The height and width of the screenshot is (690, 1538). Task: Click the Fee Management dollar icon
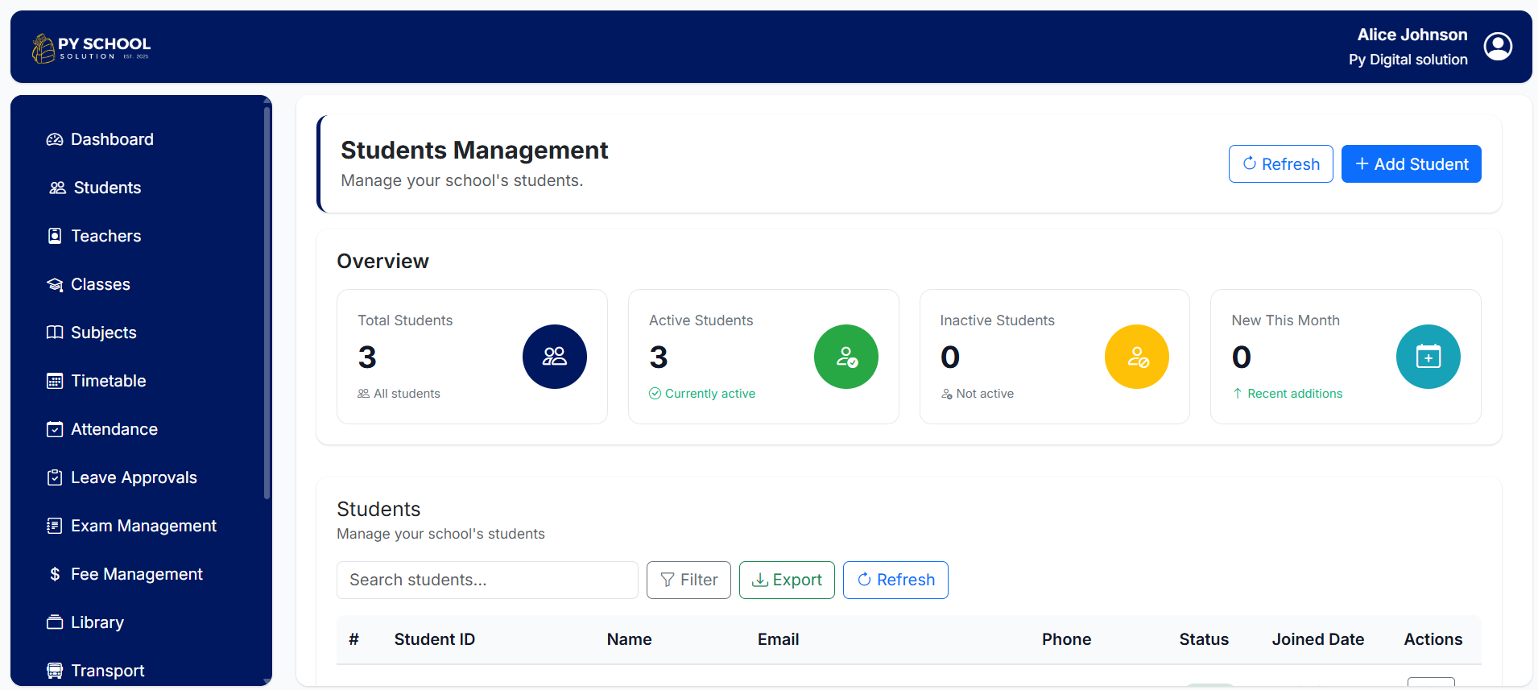[55, 574]
